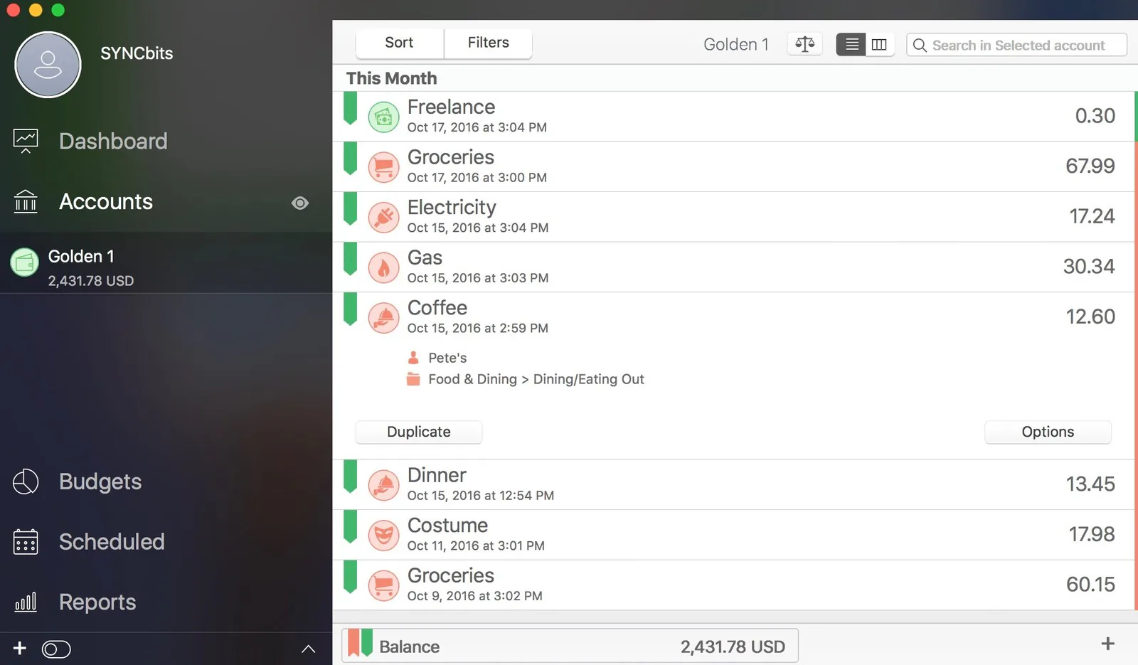The height and width of the screenshot is (665, 1138).
Task: Toggle the switch at sidebar bottom
Action: [56, 649]
